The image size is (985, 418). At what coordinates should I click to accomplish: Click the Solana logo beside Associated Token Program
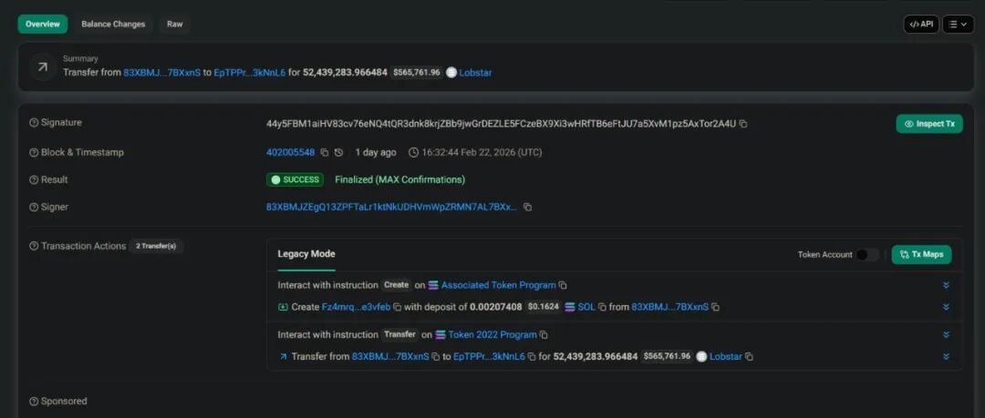[x=433, y=286]
